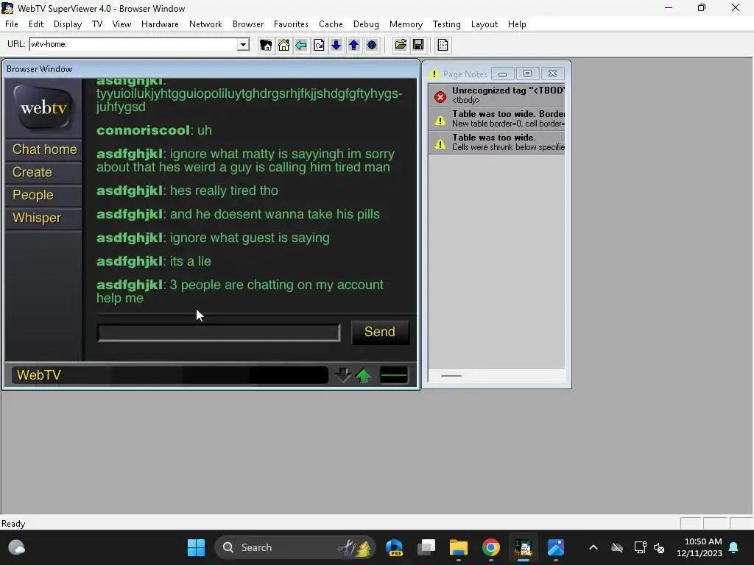754x565 pixels.
Task: Click the WebTV label in bottom status bar
Action: coord(39,375)
